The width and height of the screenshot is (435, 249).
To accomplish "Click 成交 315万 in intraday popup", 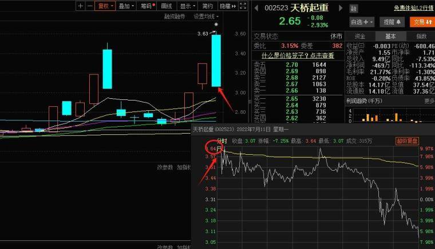I will point(359,141).
